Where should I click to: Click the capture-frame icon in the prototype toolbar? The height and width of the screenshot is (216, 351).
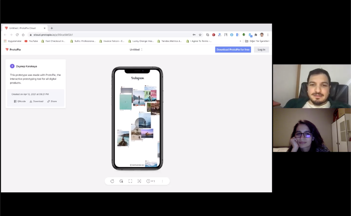tap(139, 181)
